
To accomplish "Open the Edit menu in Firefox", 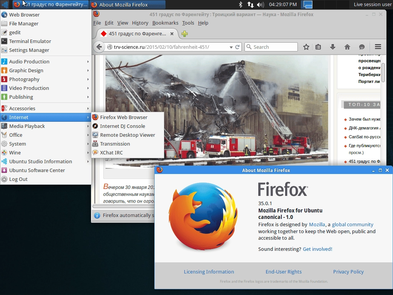I will [x=109, y=23].
